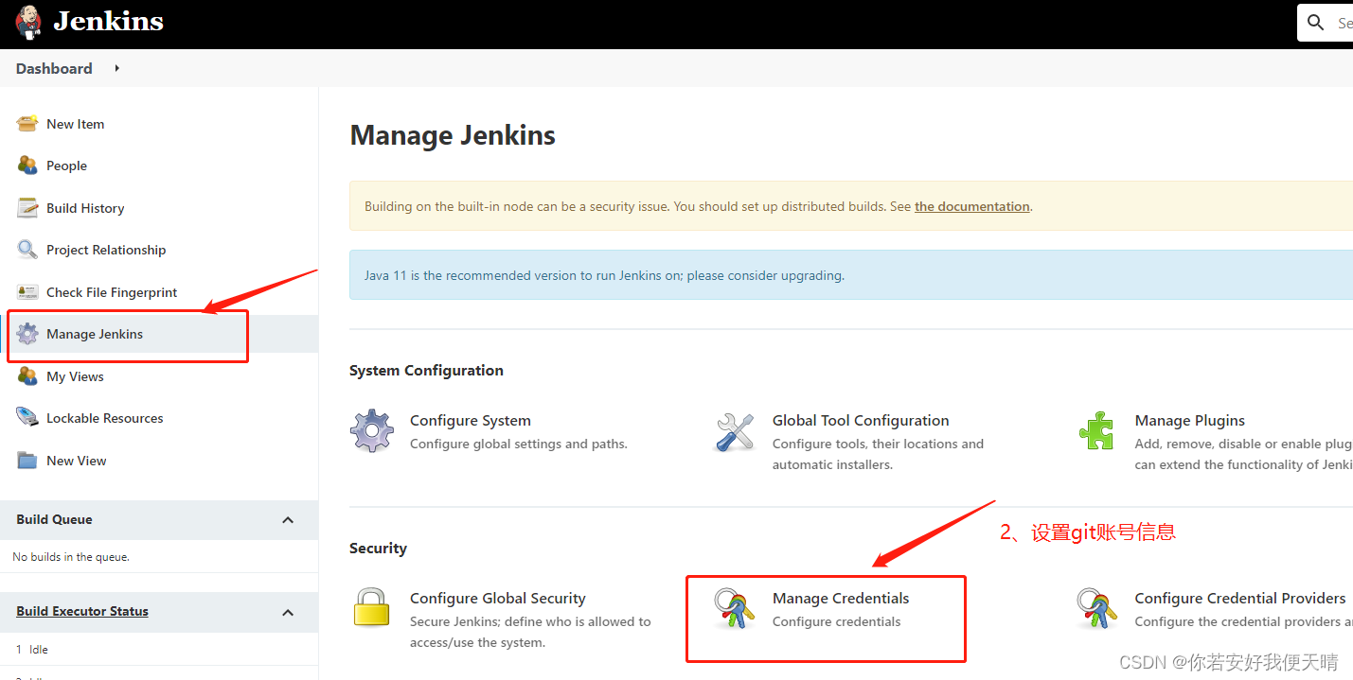Click the '1 Idle' executor row
1353x680 pixels.
click(159, 650)
